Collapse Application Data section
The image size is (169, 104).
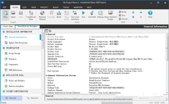[4, 75]
